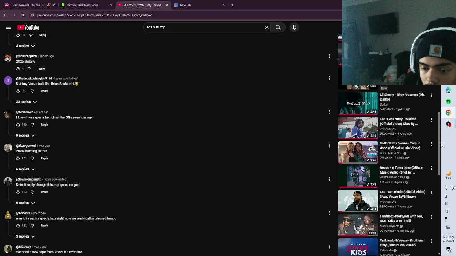Open Chrome icon in the side taskbar
The width and height of the screenshot is (456, 256).
449,113
